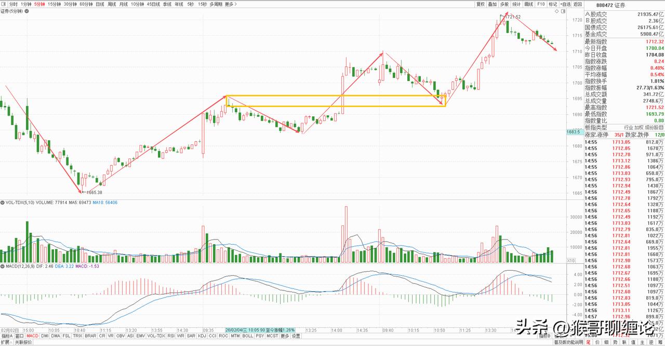Click the panel layout icon before 分时
The height and width of the screenshot is (346, 665).
point(4,4)
